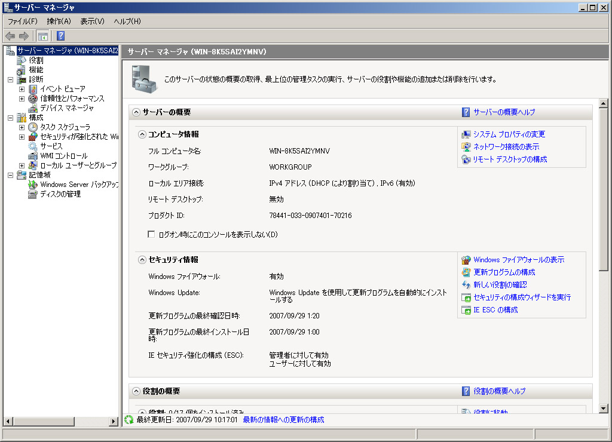
Task: Expand the ローカル ユーザーとグループ node
Action: tap(22, 165)
